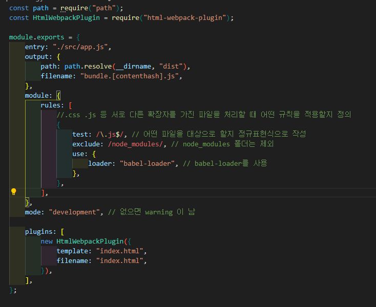Click the 'const path' declaration line

click(66, 8)
